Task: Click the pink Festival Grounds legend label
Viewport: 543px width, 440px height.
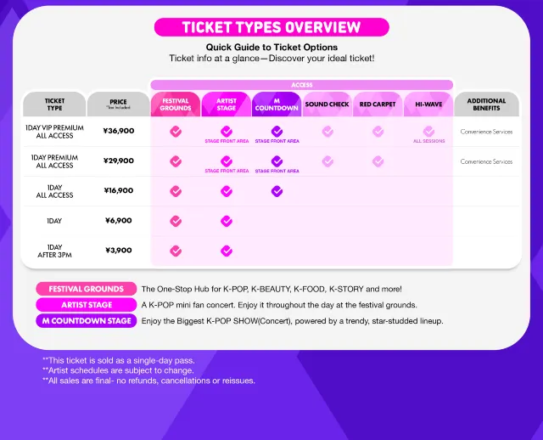Action: coord(86,289)
